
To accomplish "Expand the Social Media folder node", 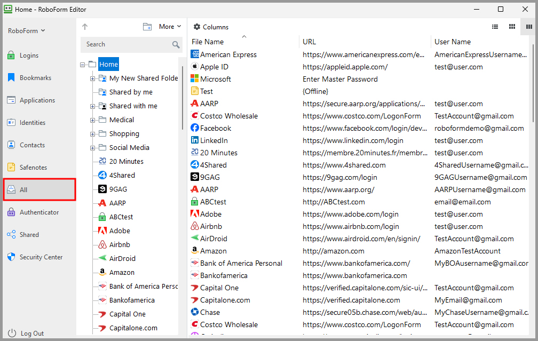I will point(92,148).
